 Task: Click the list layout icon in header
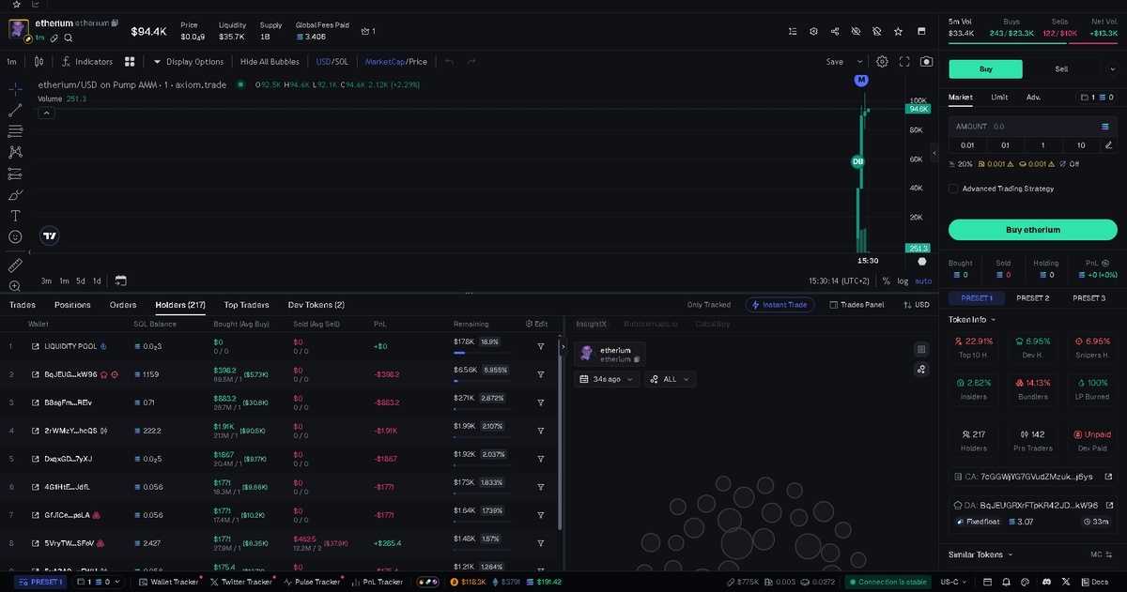click(x=793, y=31)
